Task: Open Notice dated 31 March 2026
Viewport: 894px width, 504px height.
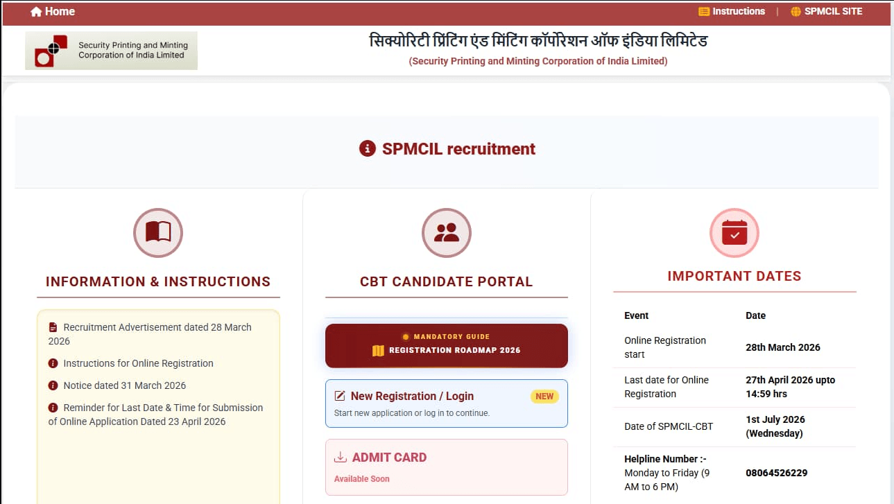Action: (125, 385)
